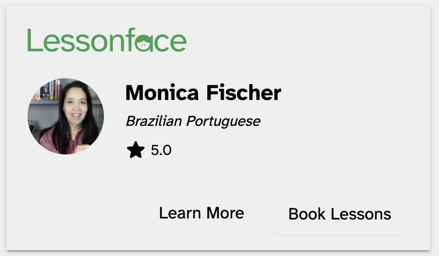439x256 pixels.
Task: Click the word Monica in the name
Action: pyautogui.click(x=161, y=93)
